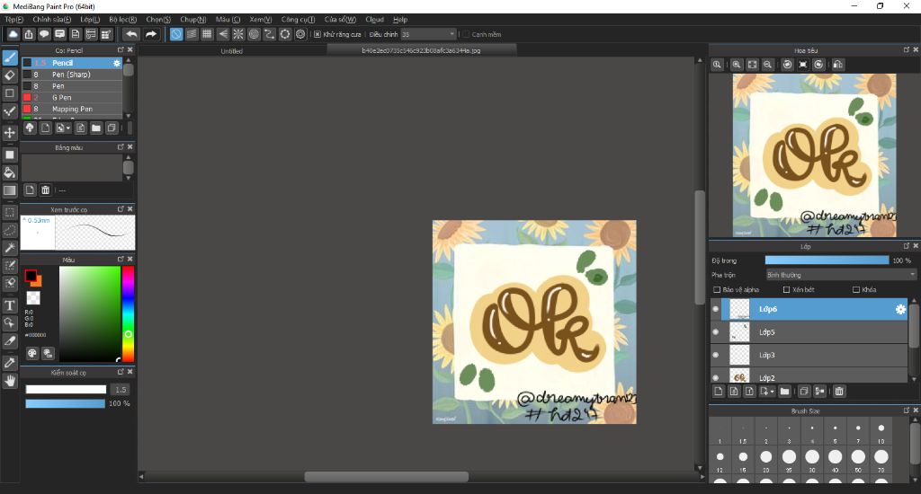The height and width of the screenshot is (494, 921).
Task: Add a new layer folder
Action: 784,392
